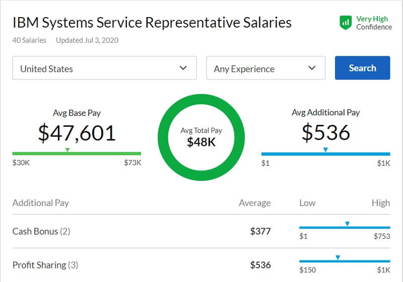Click the blue marker on Cash Bonus range
The image size is (403, 282).
[x=347, y=224]
